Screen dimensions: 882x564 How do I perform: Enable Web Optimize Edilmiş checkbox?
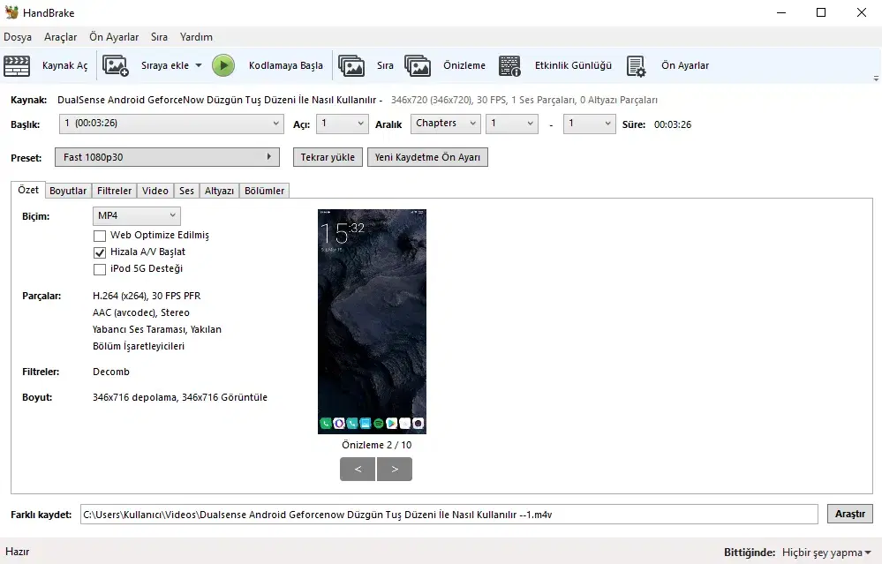[100, 236]
